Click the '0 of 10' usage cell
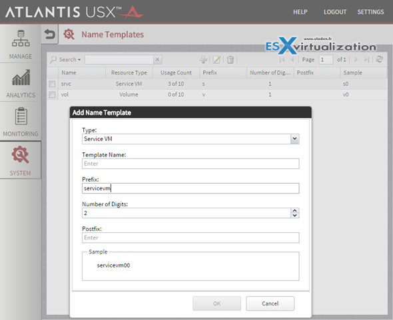 (176, 94)
